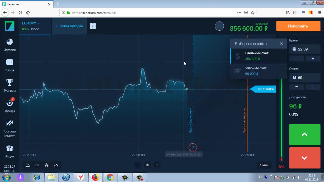Open the chart type selector icon
Viewport: 324px width, 182px height.
pos(28,165)
